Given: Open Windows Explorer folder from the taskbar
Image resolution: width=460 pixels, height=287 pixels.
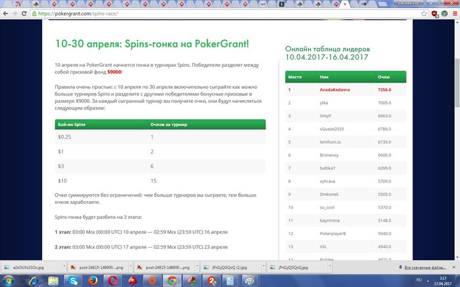Looking at the screenshot, I should (x=53, y=281).
